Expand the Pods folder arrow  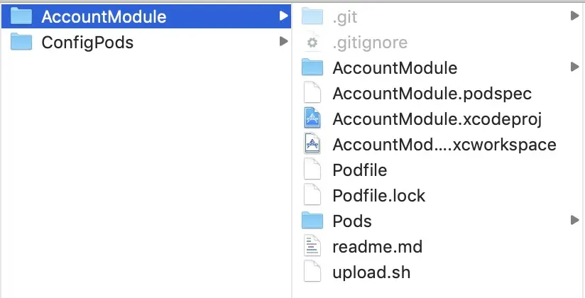(574, 221)
